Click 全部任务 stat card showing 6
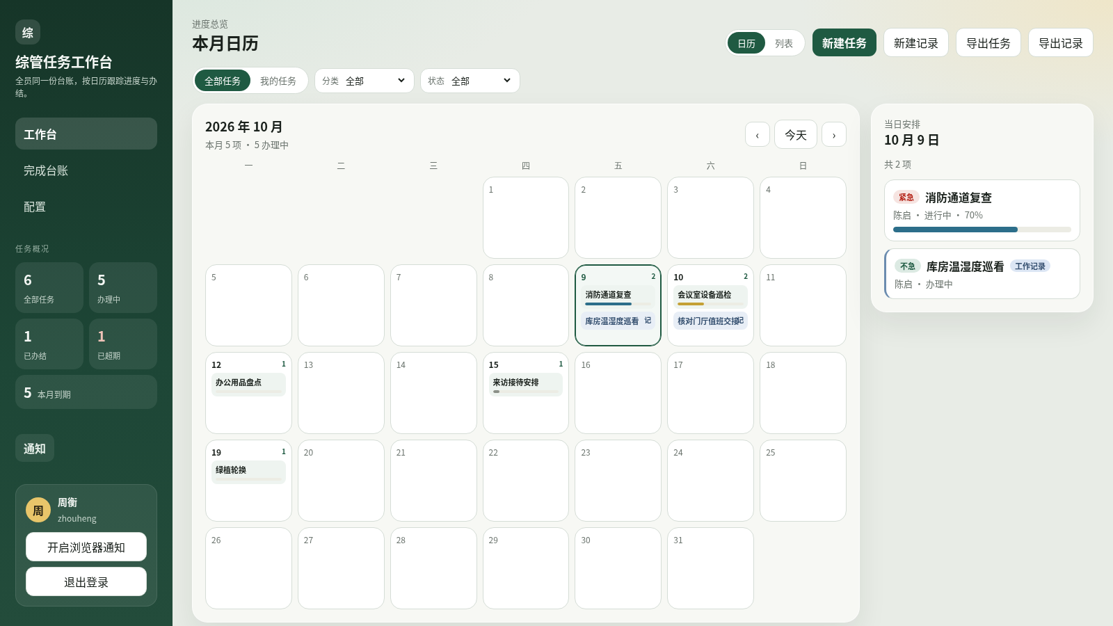1113x626 pixels. coord(49,287)
